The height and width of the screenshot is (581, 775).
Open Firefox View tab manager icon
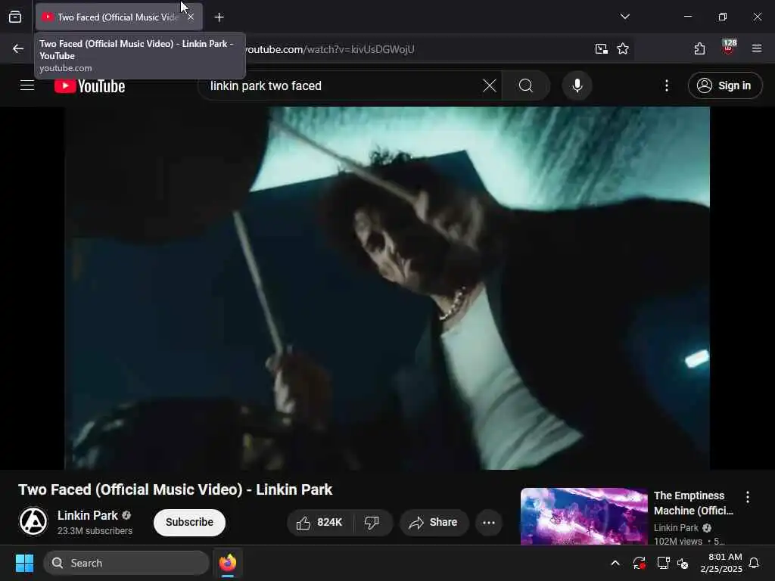pos(15,17)
